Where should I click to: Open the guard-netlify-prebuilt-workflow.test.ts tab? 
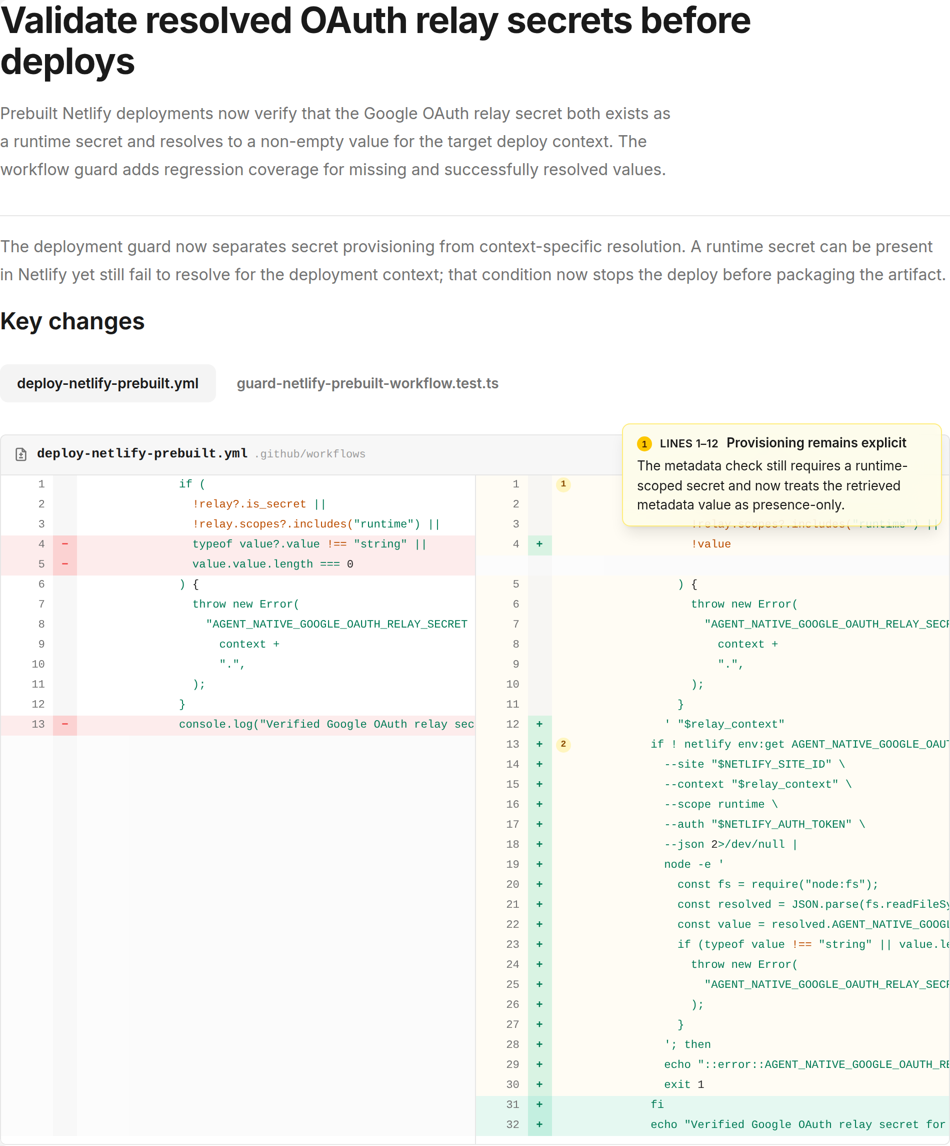[x=367, y=383]
